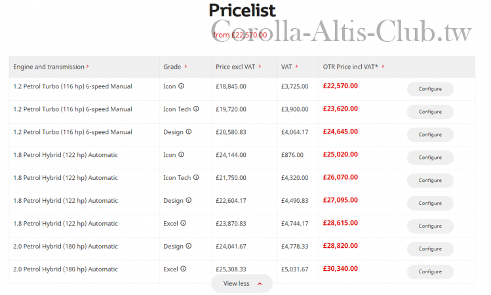Sort by Engine and transmission column arrow
This screenshot has height=295, width=491.
tap(88, 66)
